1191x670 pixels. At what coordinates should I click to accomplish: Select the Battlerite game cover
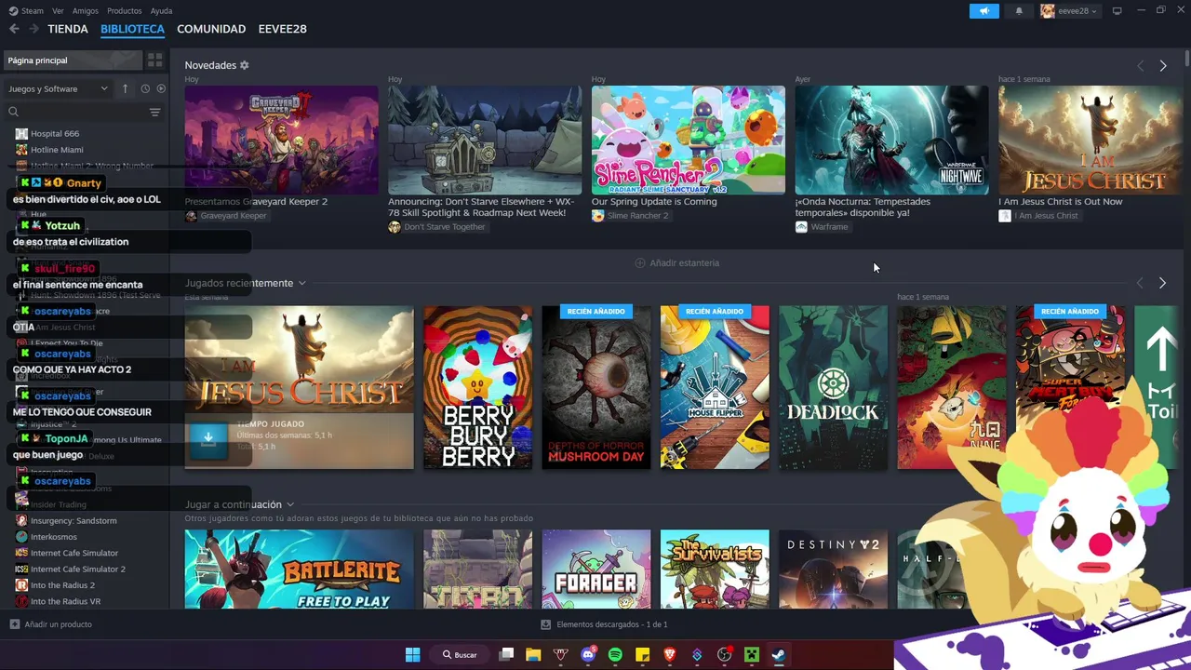click(x=299, y=569)
